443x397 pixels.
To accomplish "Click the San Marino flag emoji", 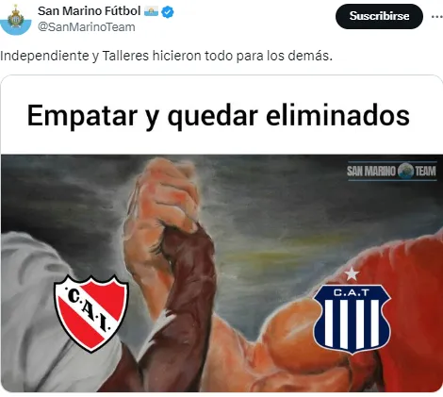I will pos(151,11).
